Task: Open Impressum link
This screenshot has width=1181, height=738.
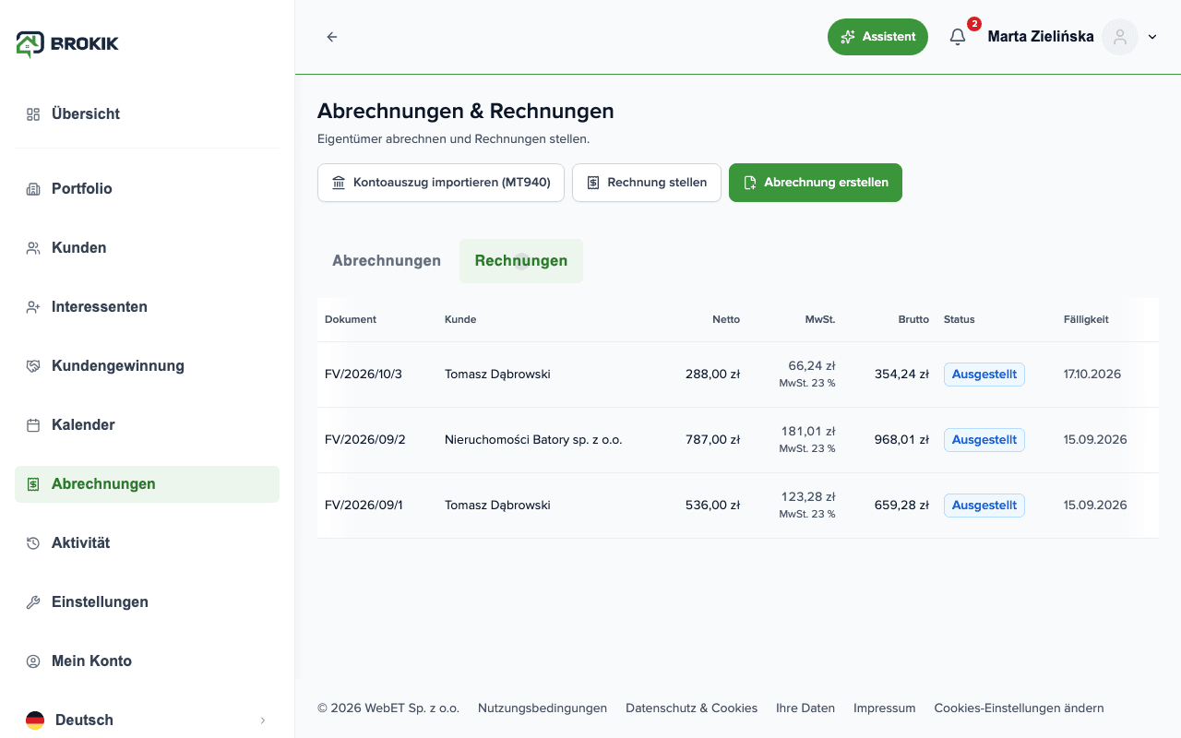Action: tap(885, 708)
